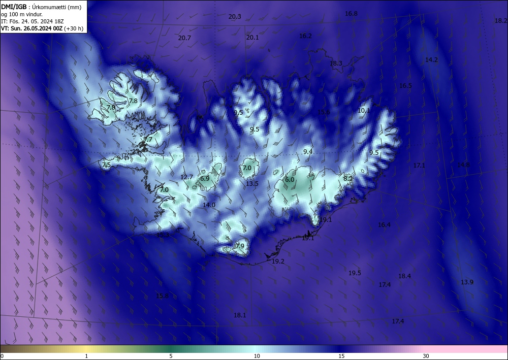
Task: Click the map value 14.8
Action: pos(463,165)
